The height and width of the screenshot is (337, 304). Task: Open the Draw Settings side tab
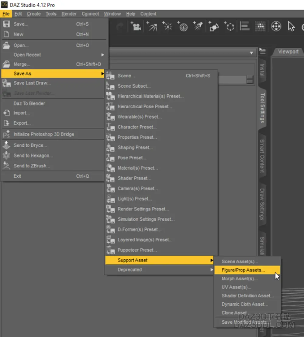262,204
